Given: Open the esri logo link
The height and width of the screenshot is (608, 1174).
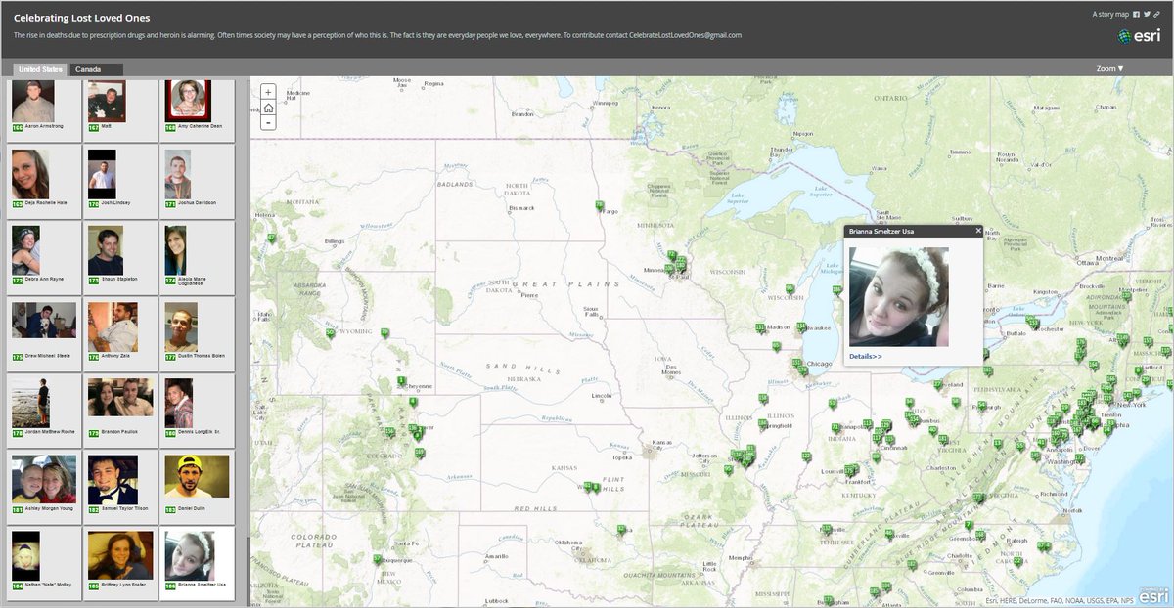Looking at the screenshot, I should [x=1140, y=36].
